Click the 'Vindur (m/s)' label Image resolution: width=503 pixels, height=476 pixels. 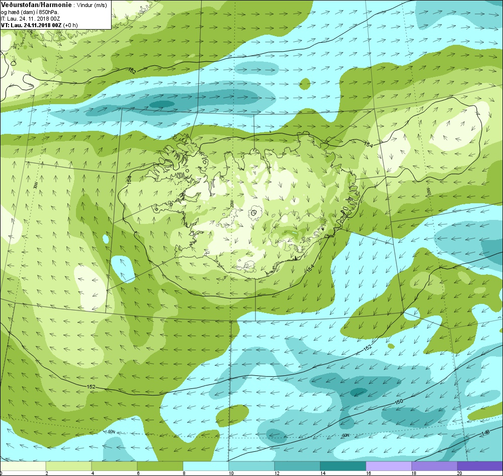pyautogui.click(x=92, y=6)
